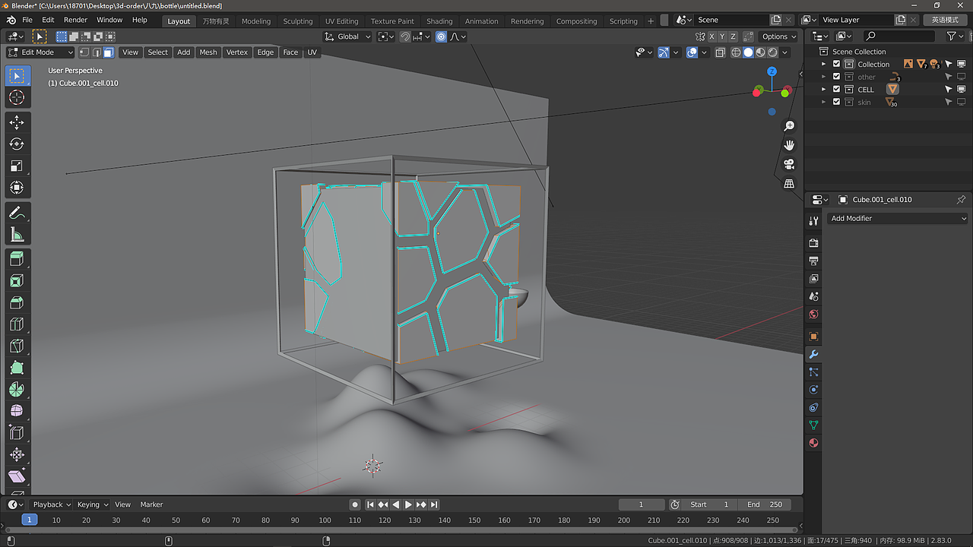Enable the CELL collection checkbox
973x547 pixels.
[836, 89]
